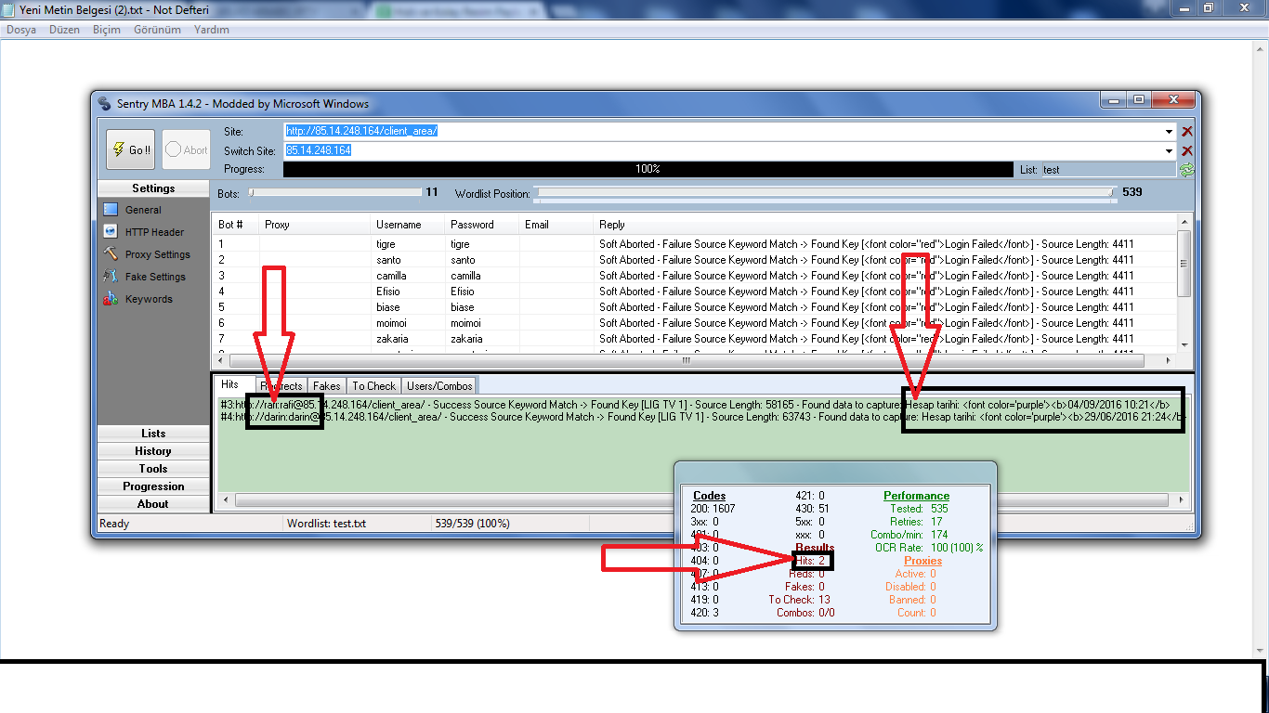Click the green refresh icon next to List
1269x713 pixels.
click(1186, 170)
